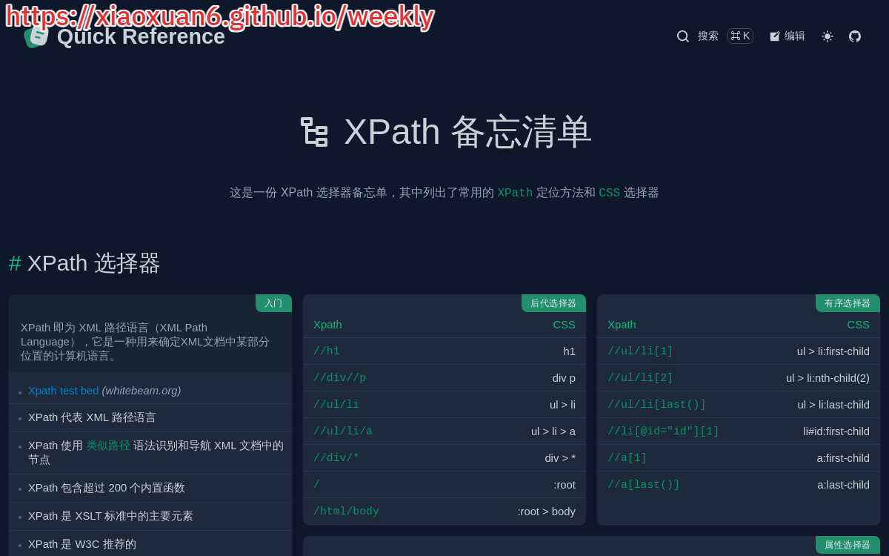Click the //li[@id="id"][1] XPath expression
This screenshot has height=556, width=889.
663,431
